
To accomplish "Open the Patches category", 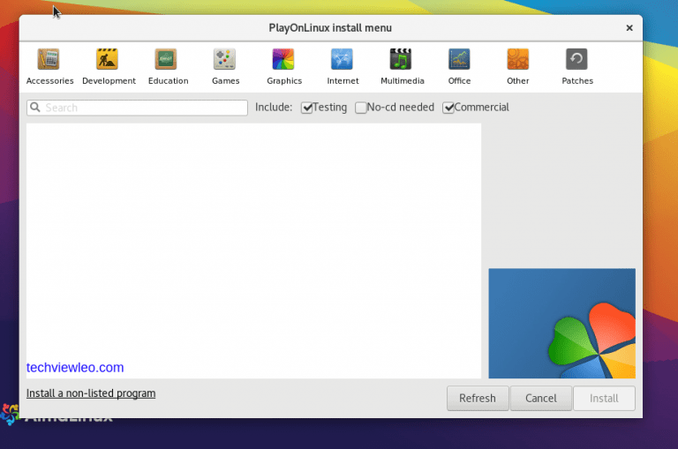I will 576,66.
